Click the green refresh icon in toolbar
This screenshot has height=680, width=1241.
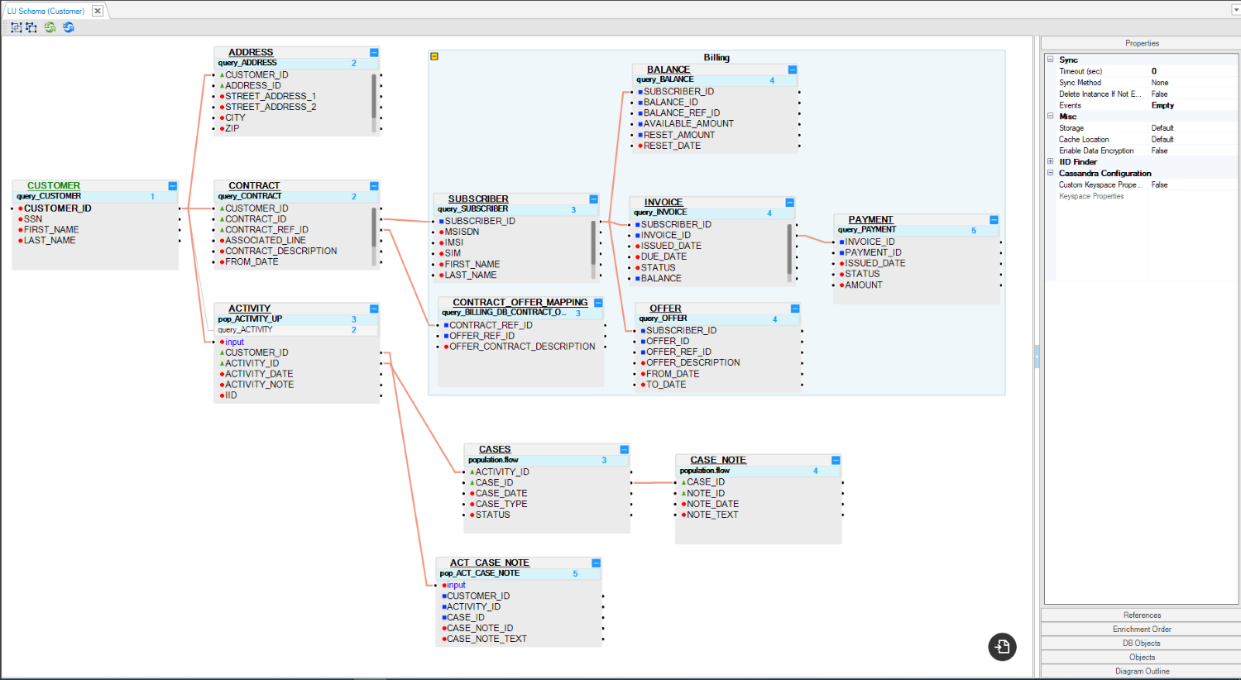[50, 27]
